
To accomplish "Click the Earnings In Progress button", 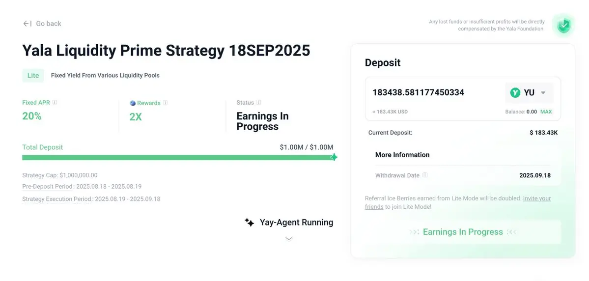I will (x=463, y=232).
